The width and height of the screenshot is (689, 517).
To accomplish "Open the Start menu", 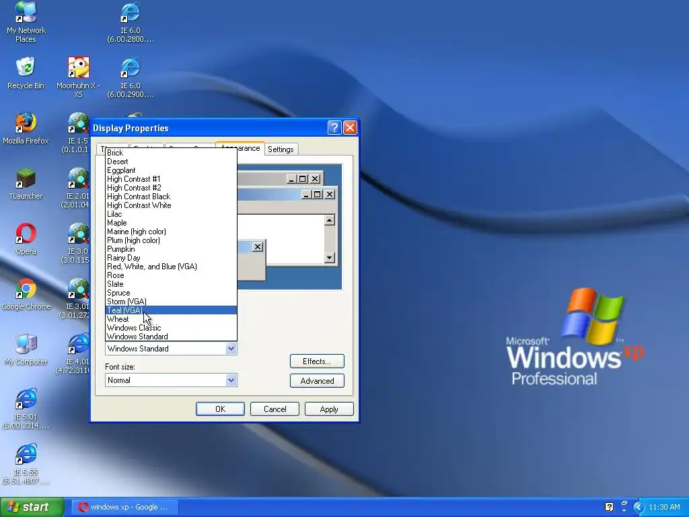I will [32, 507].
